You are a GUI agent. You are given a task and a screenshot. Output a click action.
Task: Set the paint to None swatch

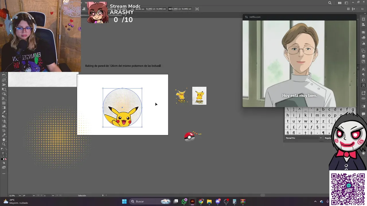pos(5,159)
